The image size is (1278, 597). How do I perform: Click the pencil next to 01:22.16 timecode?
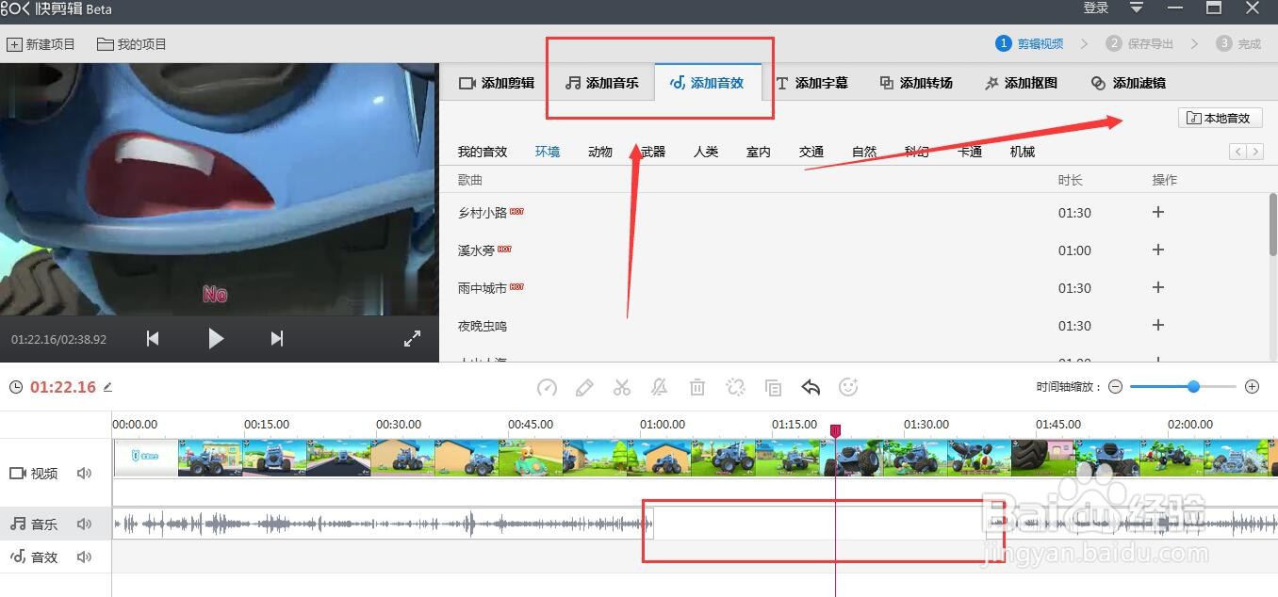tap(107, 387)
